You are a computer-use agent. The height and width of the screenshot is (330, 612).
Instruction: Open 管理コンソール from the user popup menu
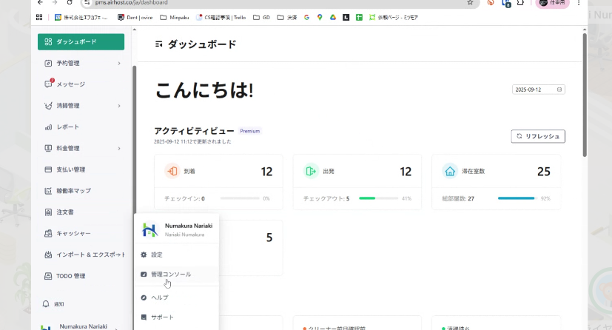tap(171, 275)
